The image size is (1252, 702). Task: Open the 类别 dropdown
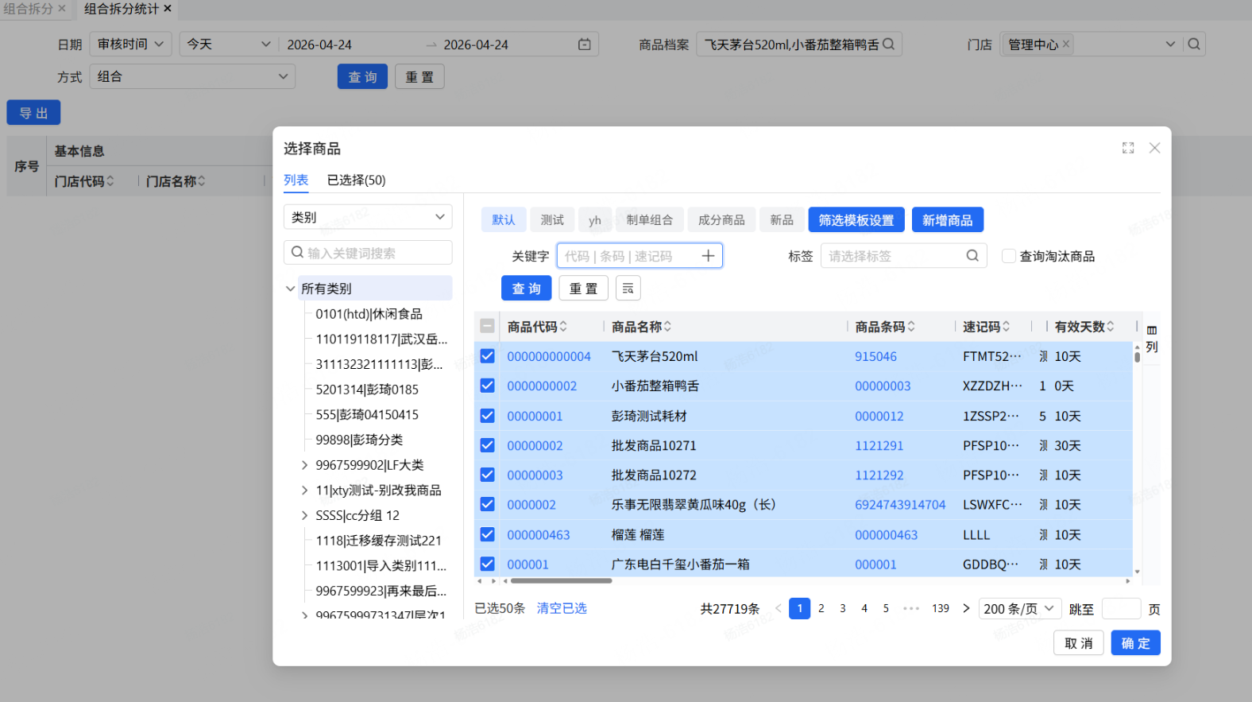(368, 217)
